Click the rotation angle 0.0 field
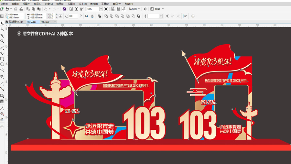291x164 pixels. pyautogui.click(x=73, y=16)
